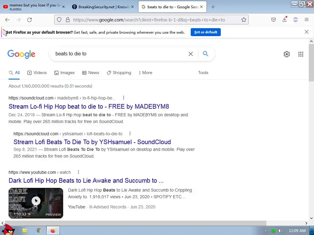314x235 pixels.
Task: Play the Dark Lofi video preview button
Action: point(36,201)
